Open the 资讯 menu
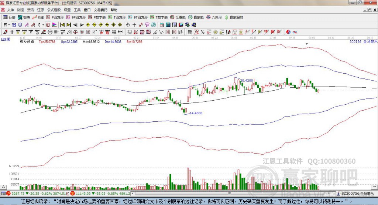Image resolution: width=378 pixels, height=205 pixels. 30,10
